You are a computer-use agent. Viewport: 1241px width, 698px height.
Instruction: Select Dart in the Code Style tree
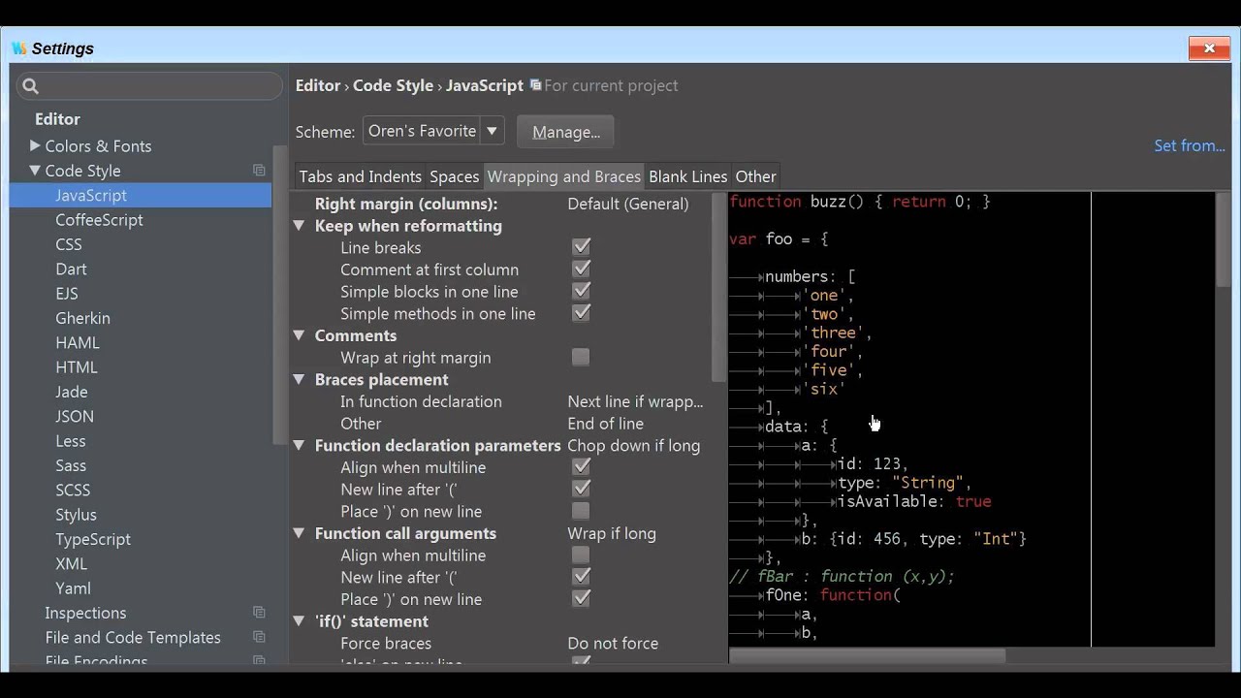[71, 269]
